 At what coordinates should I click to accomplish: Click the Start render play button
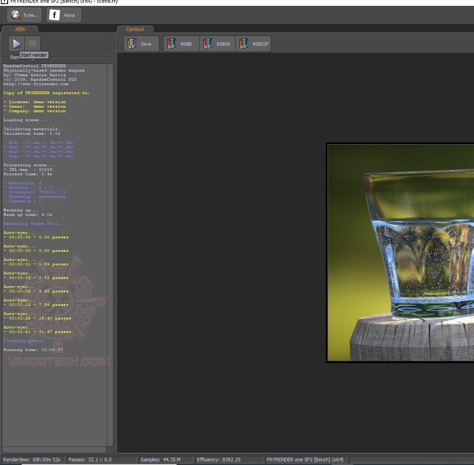[x=17, y=44]
